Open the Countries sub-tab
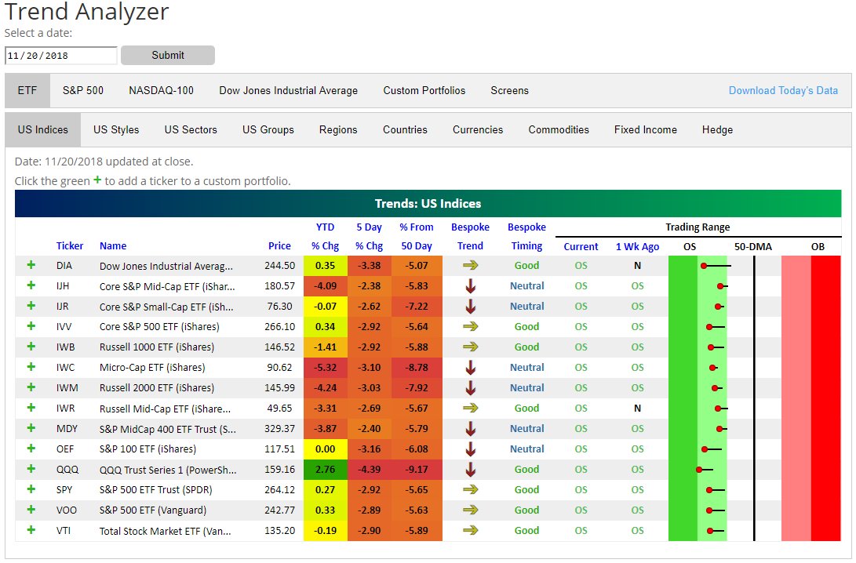The image size is (856, 563). [x=405, y=130]
